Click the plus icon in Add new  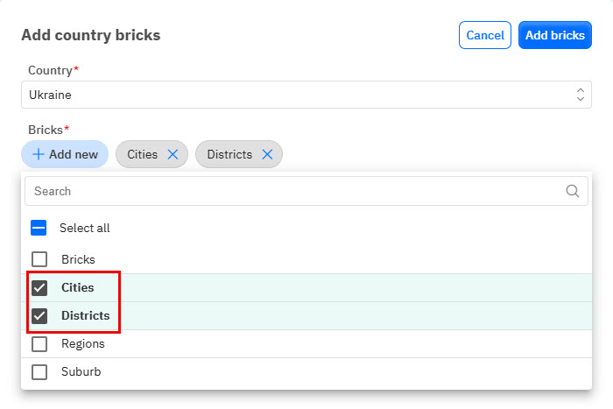click(x=39, y=154)
